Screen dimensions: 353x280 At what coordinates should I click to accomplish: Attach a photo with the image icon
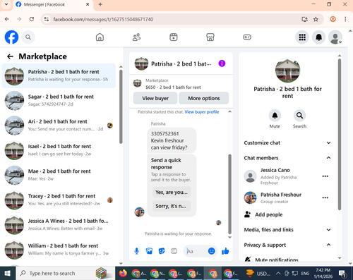pyautogui.click(x=149, y=251)
